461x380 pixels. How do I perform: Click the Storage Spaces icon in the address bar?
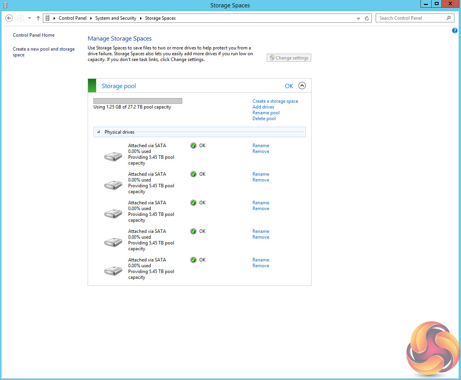click(47, 18)
